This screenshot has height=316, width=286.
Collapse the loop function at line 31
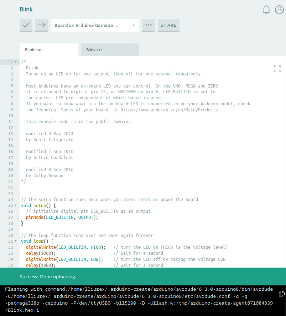point(16,241)
